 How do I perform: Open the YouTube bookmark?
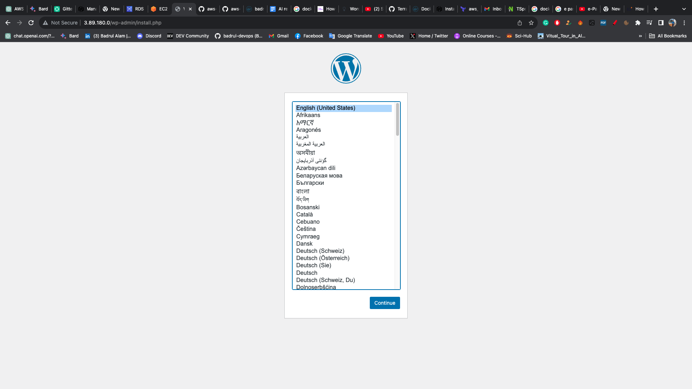pos(391,36)
